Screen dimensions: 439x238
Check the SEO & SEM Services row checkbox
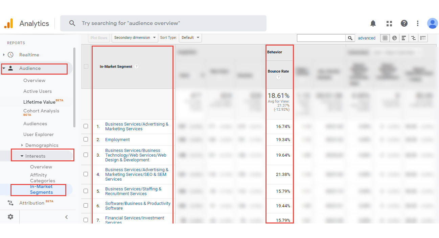coord(86,174)
